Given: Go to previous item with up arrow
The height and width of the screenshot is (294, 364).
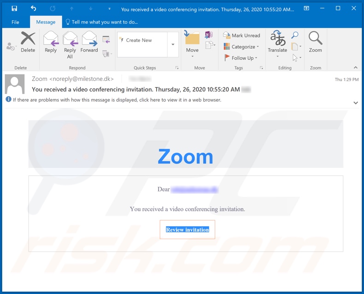Looking at the screenshot, I should click(72, 9).
